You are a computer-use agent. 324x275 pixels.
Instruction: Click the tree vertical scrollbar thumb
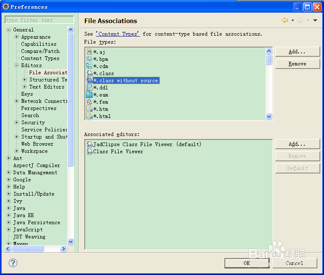[71, 100]
